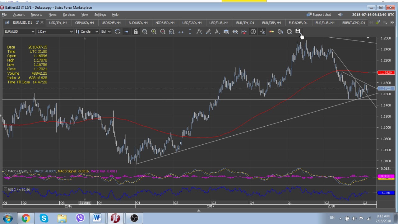Switch to the USD/CHF, H4 tab
Screen dimensions: 398x224
pyautogui.click(x=111, y=23)
